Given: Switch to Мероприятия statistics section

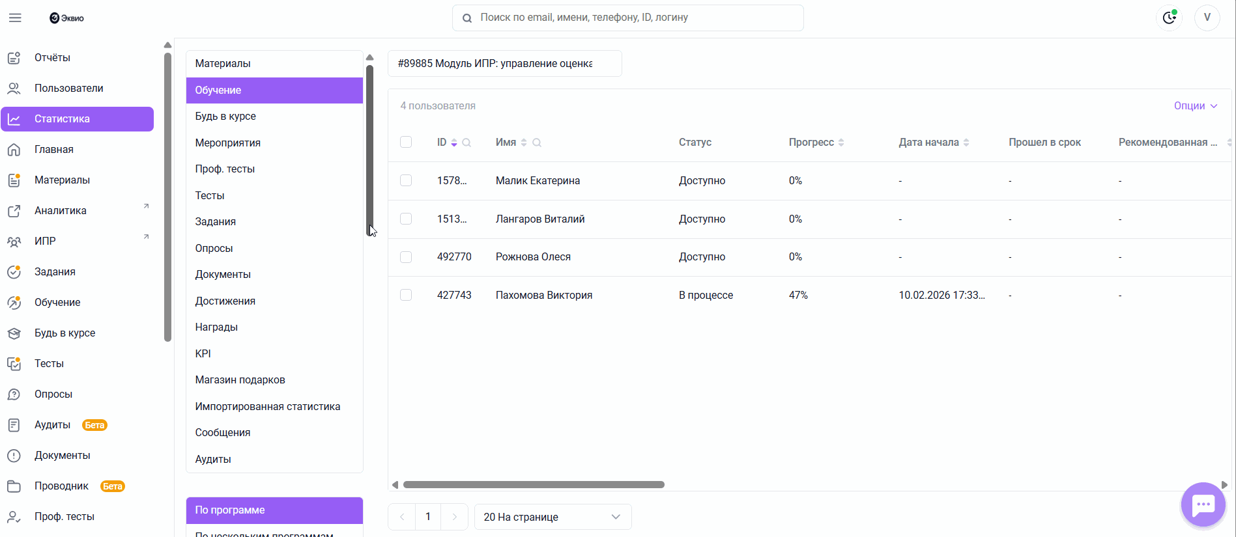Looking at the screenshot, I should pos(227,143).
